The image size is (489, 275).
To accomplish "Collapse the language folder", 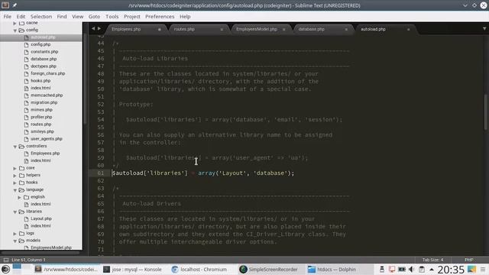I will 15,190.
